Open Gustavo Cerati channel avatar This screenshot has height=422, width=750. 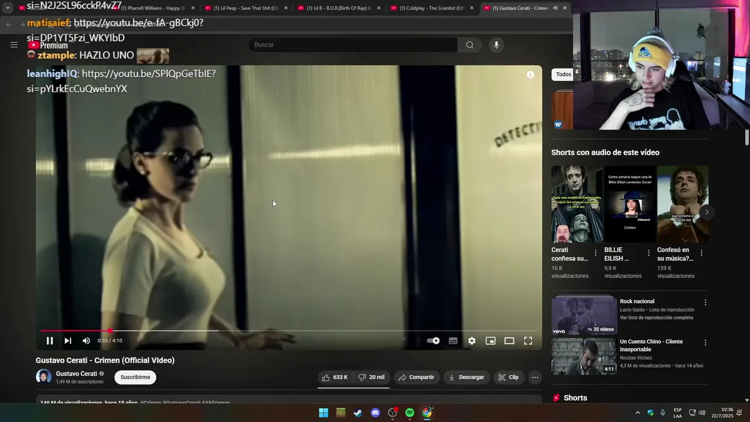pyautogui.click(x=43, y=377)
